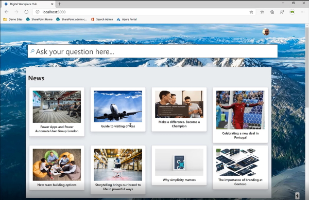Select the Digital Workplace Hub tab
The height and width of the screenshot is (200, 309).
coord(28,4)
